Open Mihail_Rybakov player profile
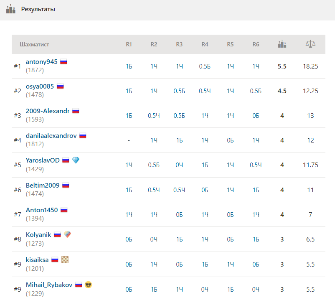 49,285
